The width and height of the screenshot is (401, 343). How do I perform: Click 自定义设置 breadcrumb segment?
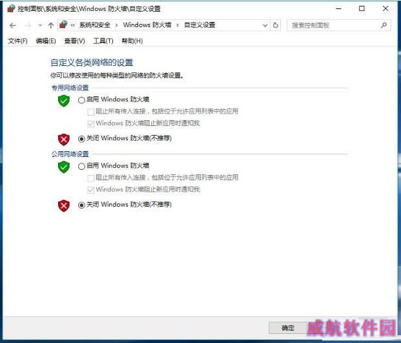[x=200, y=25]
